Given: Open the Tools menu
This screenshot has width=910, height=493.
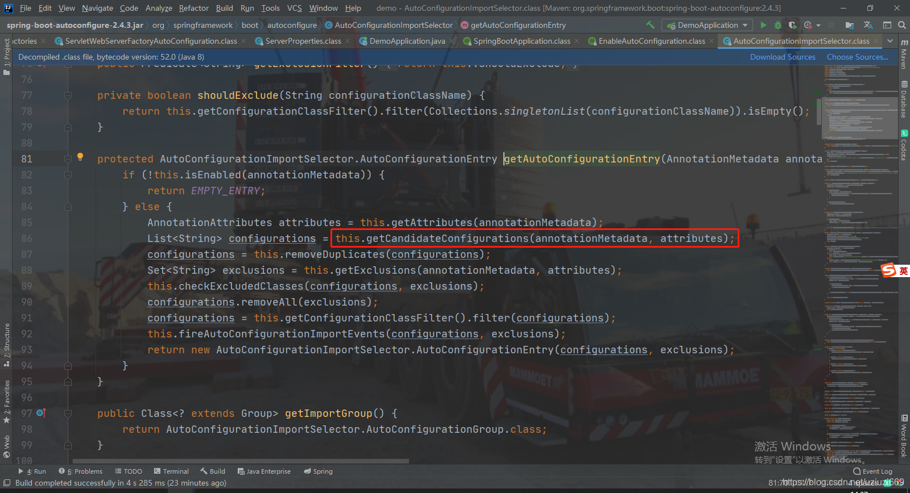Looking at the screenshot, I should (271, 8).
